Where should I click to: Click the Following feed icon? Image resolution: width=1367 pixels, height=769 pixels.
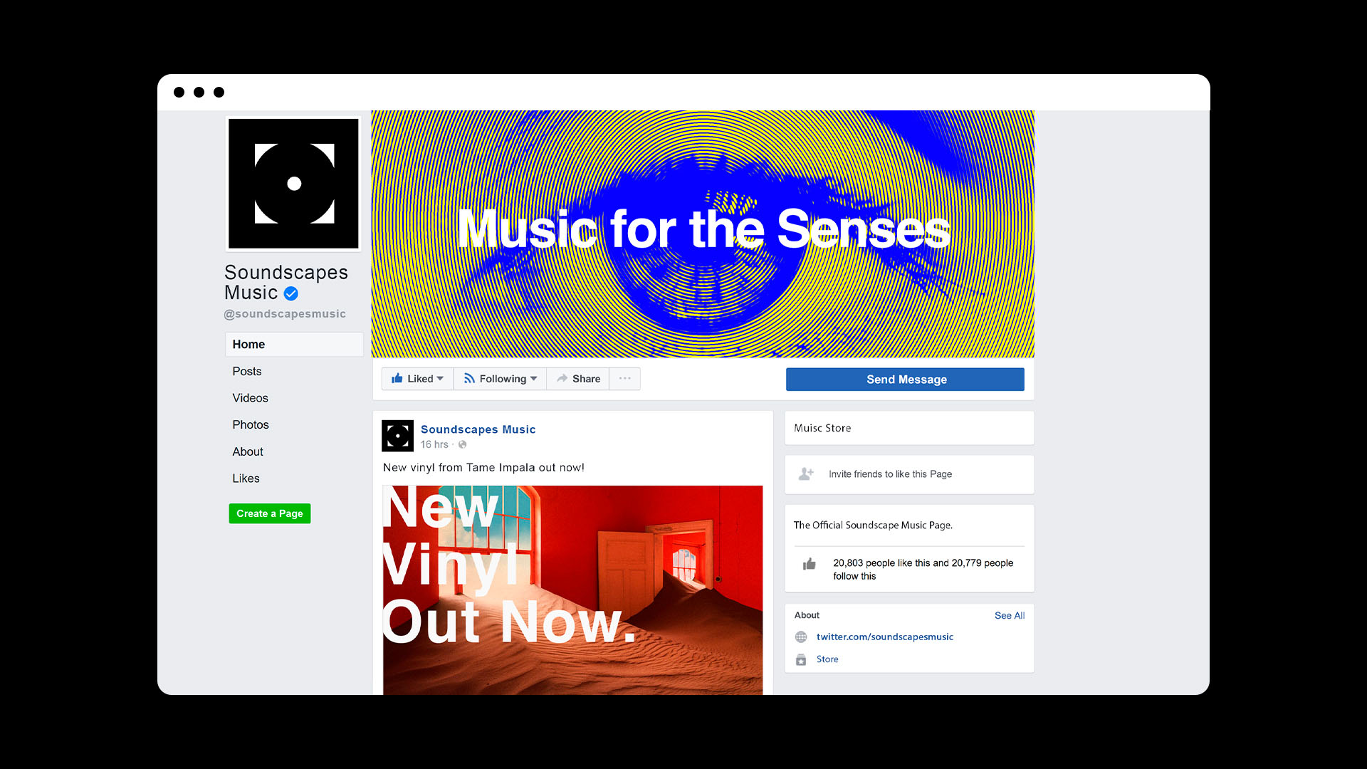(469, 379)
